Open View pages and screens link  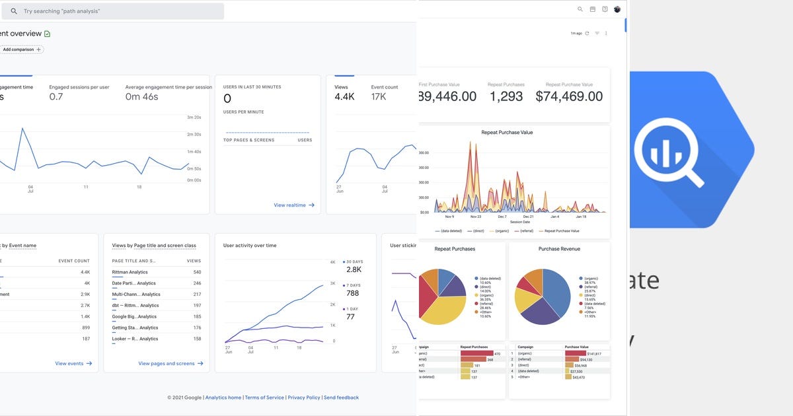170,363
